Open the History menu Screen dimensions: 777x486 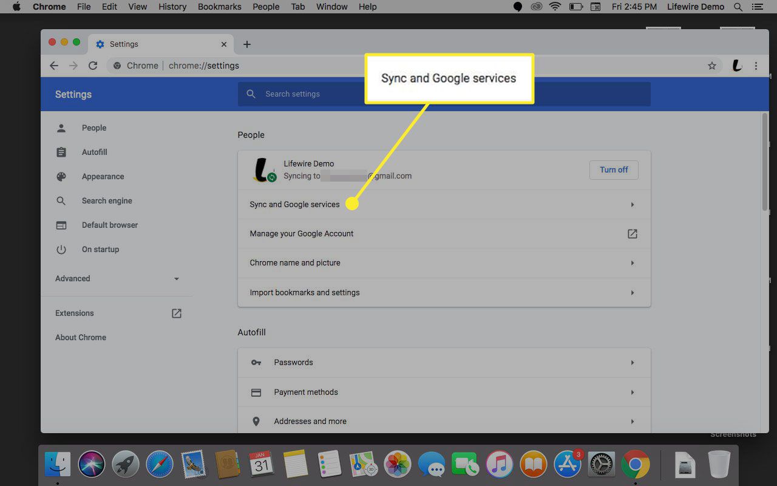pos(172,7)
